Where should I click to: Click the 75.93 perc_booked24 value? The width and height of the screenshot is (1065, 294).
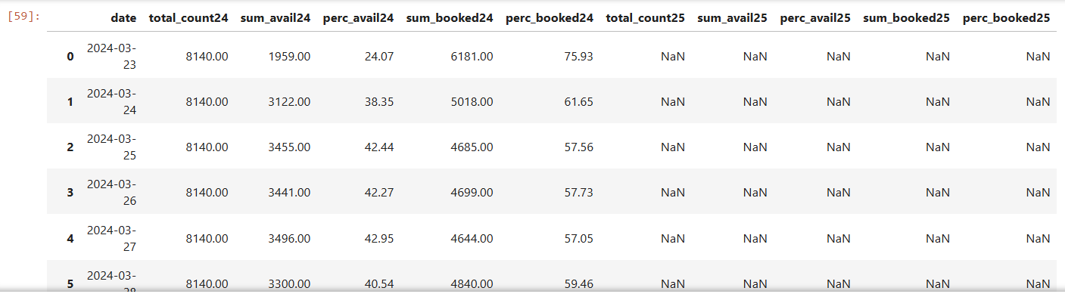[578, 57]
